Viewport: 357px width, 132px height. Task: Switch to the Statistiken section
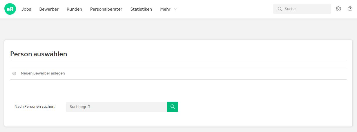pos(141,9)
